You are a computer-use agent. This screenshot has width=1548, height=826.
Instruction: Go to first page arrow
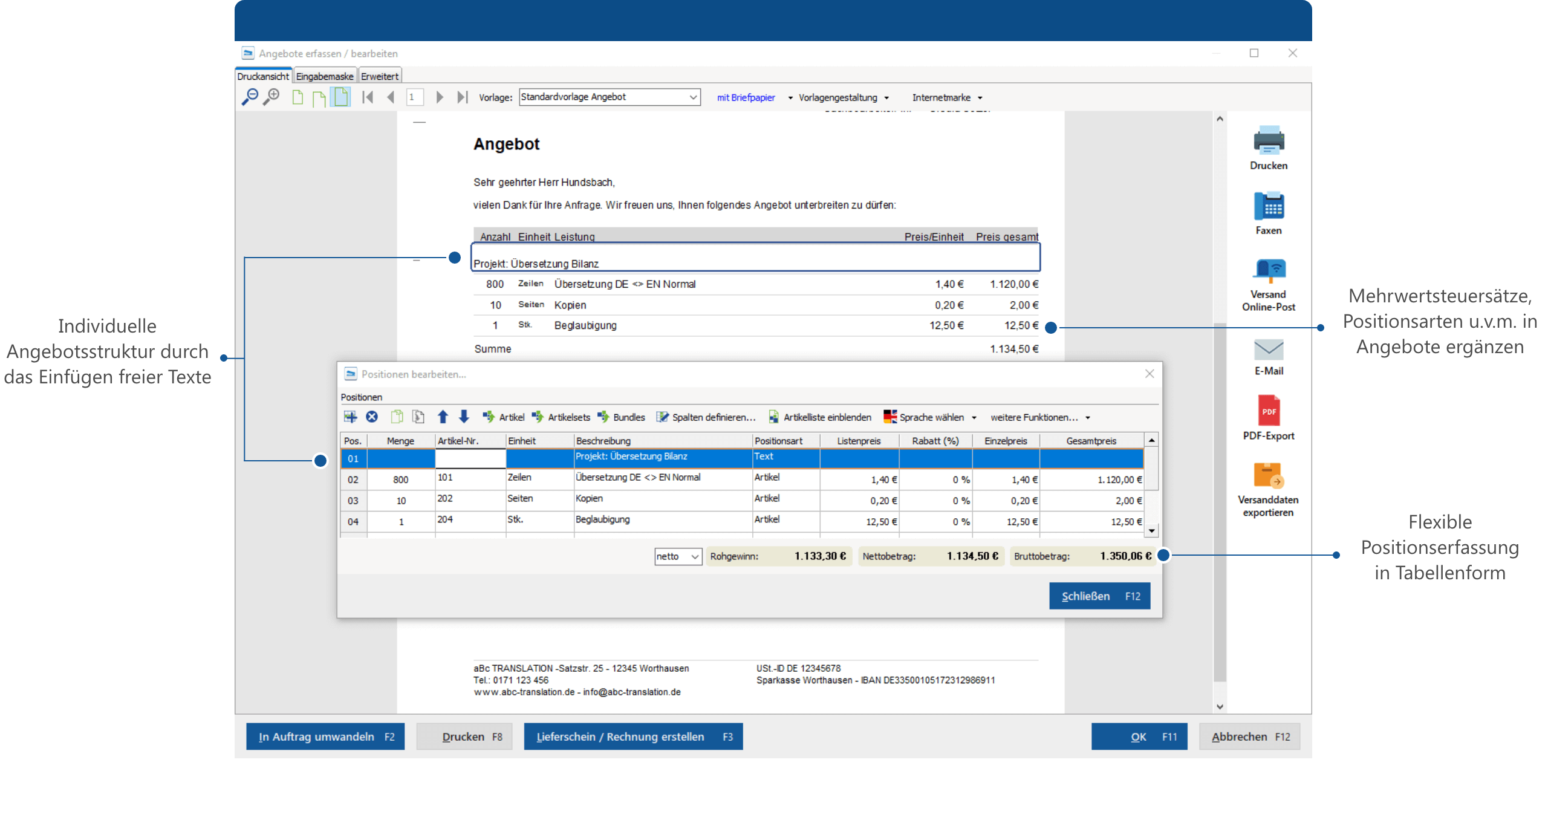[367, 97]
